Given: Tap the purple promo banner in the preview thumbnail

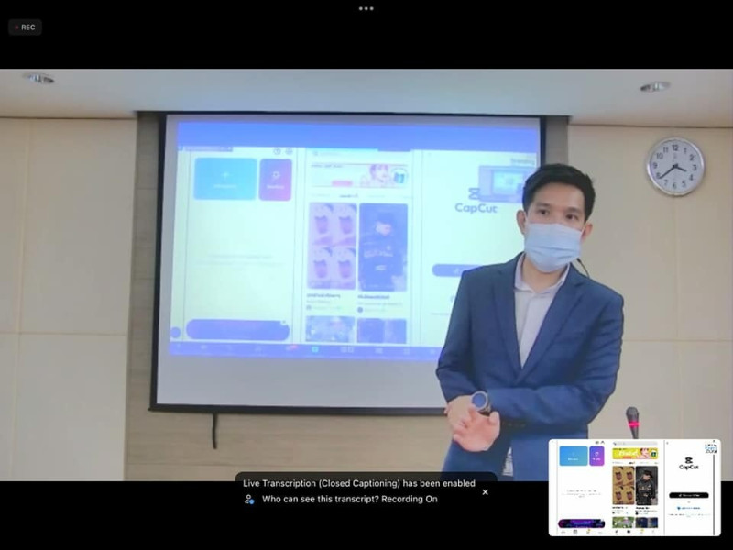Looking at the screenshot, I should click(581, 523).
